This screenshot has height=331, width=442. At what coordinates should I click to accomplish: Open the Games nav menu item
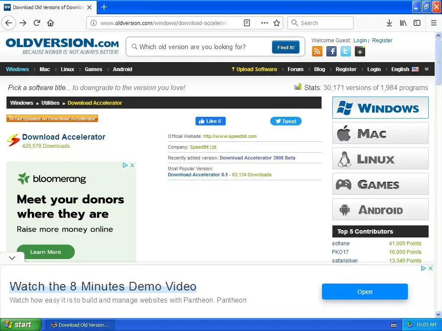93,69
